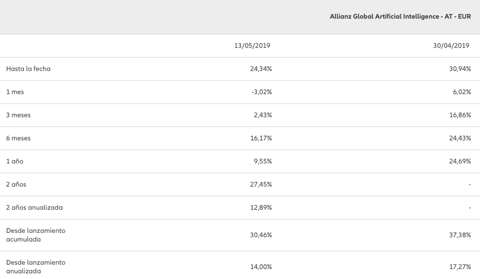Screen dimensions: 480x279
Task: Select the "2 años anualizada" row label
Action: click(x=34, y=207)
